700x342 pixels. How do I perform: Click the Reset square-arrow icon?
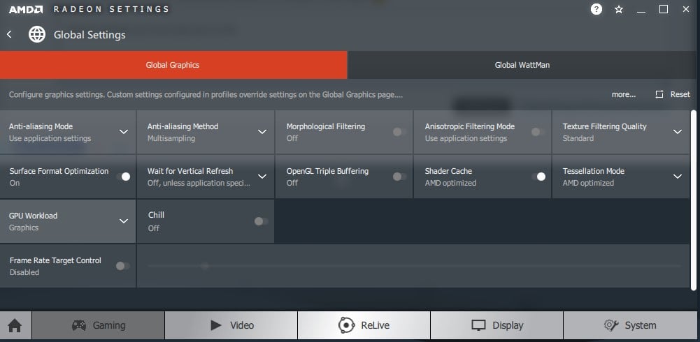coord(659,94)
